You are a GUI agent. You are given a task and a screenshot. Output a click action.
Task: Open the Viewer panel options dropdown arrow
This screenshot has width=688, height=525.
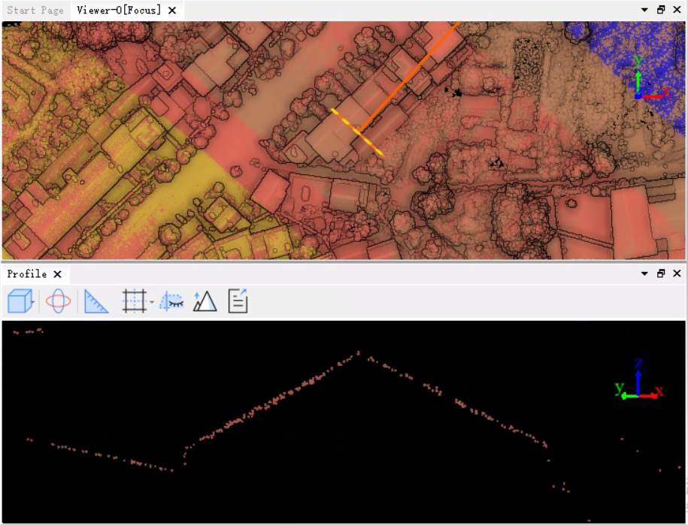click(x=644, y=11)
